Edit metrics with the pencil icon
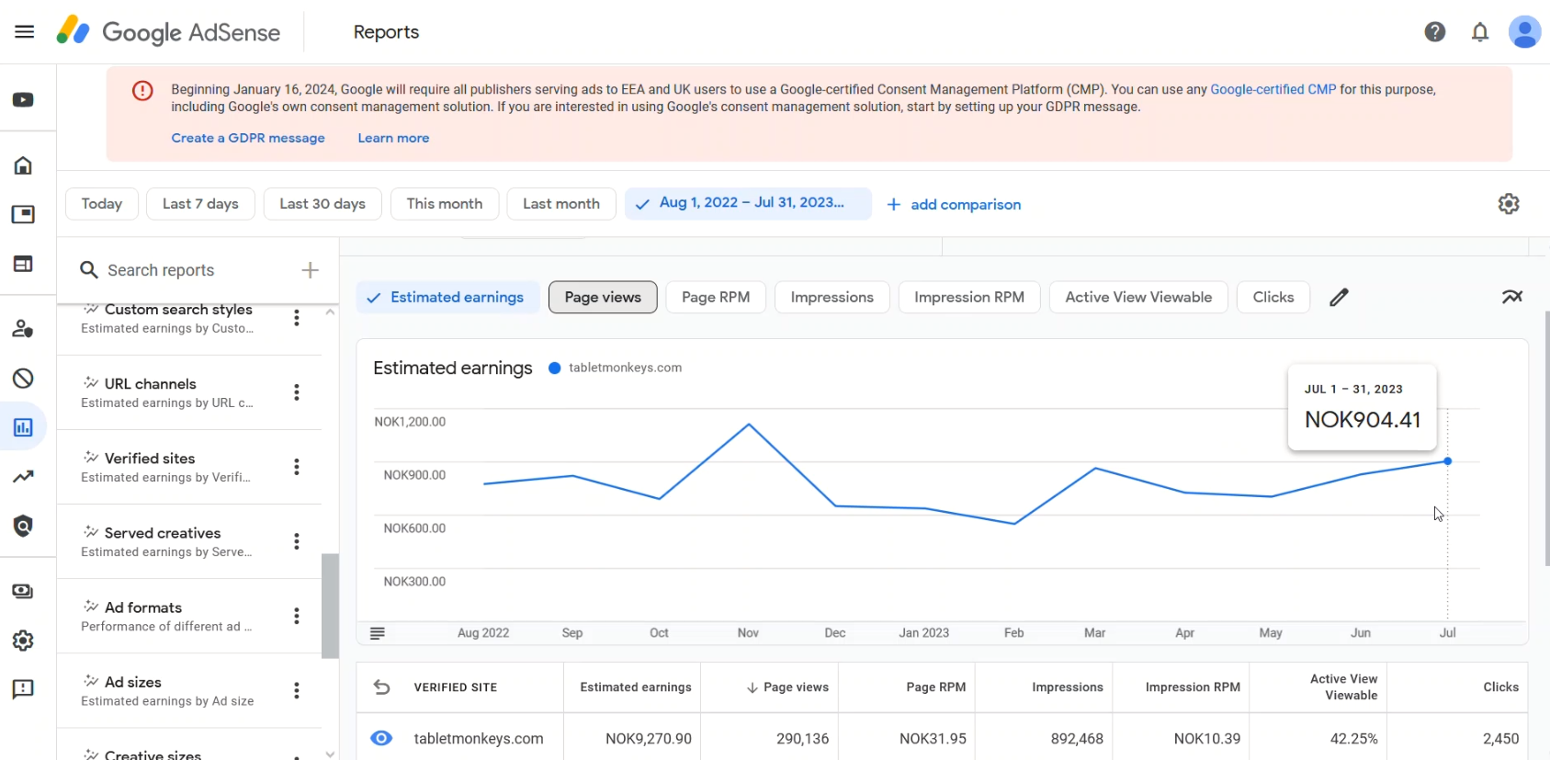This screenshot has width=1550, height=760. pyautogui.click(x=1339, y=297)
